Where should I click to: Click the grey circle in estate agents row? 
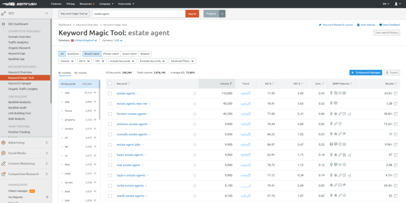pyautogui.click(x=194, y=93)
